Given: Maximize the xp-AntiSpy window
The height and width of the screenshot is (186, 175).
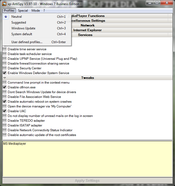Looking at the screenshot, I should pos(157,3).
